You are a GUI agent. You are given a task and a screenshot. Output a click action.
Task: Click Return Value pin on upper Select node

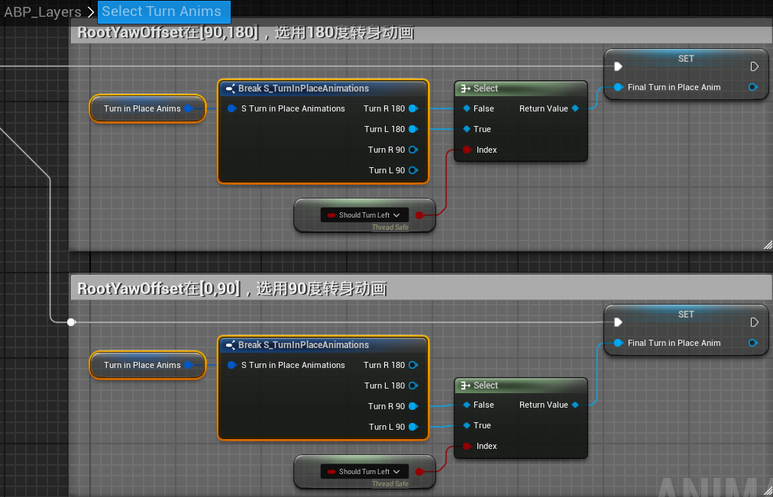(x=575, y=108)
